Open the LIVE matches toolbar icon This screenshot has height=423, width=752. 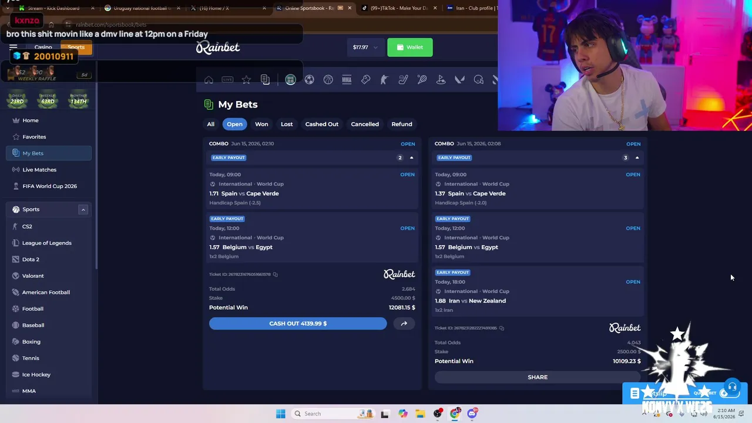pos(227,80)
